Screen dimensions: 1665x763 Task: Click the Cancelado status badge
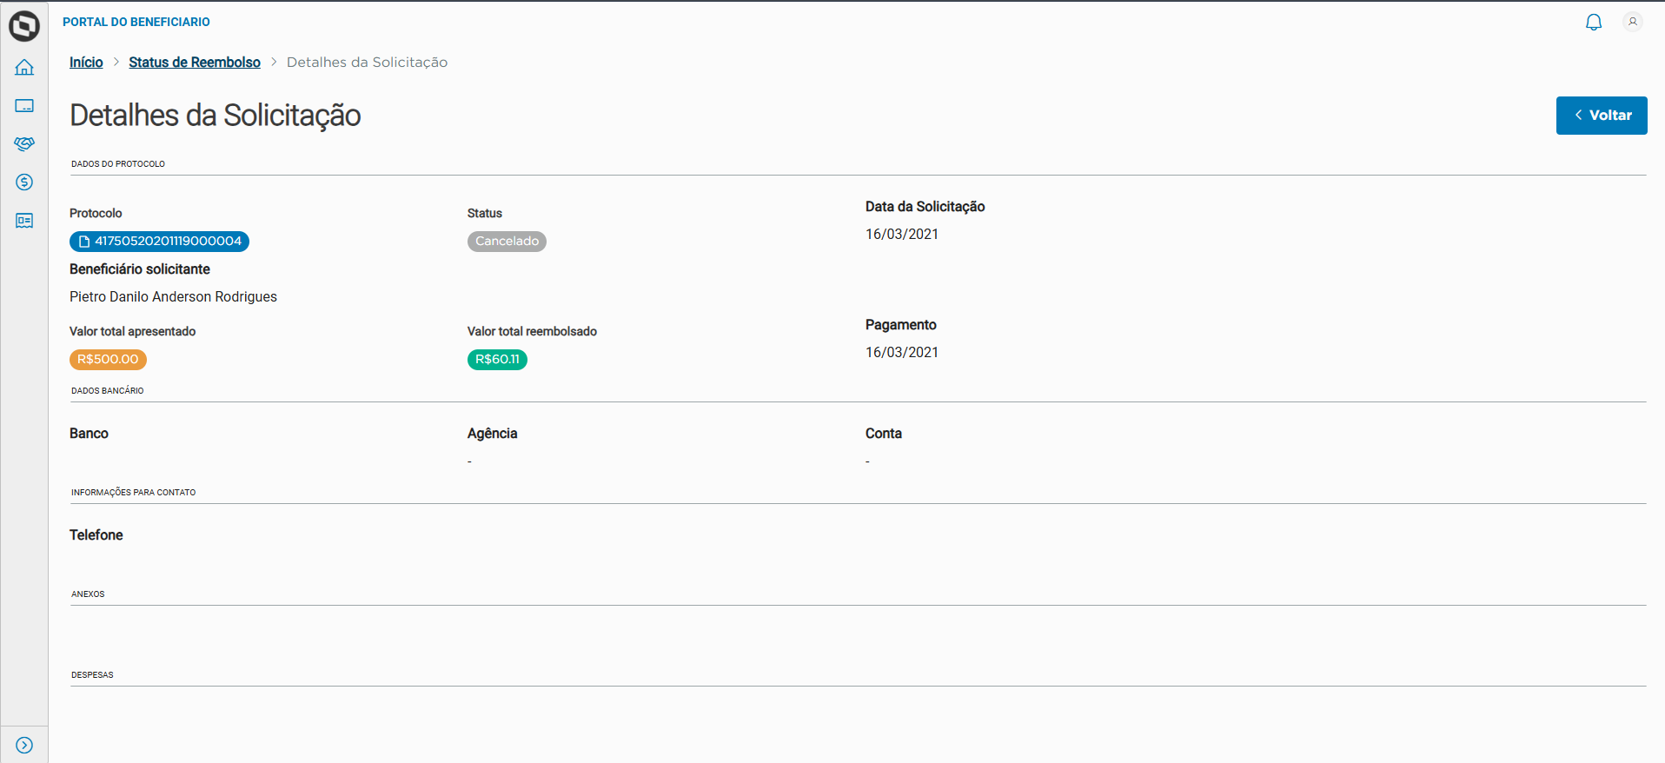[507, 242]
